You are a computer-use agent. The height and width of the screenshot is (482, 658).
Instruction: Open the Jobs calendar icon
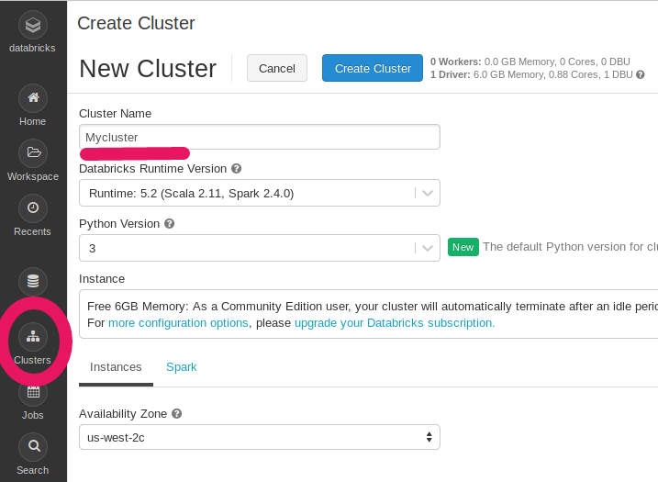pos(33,392)
